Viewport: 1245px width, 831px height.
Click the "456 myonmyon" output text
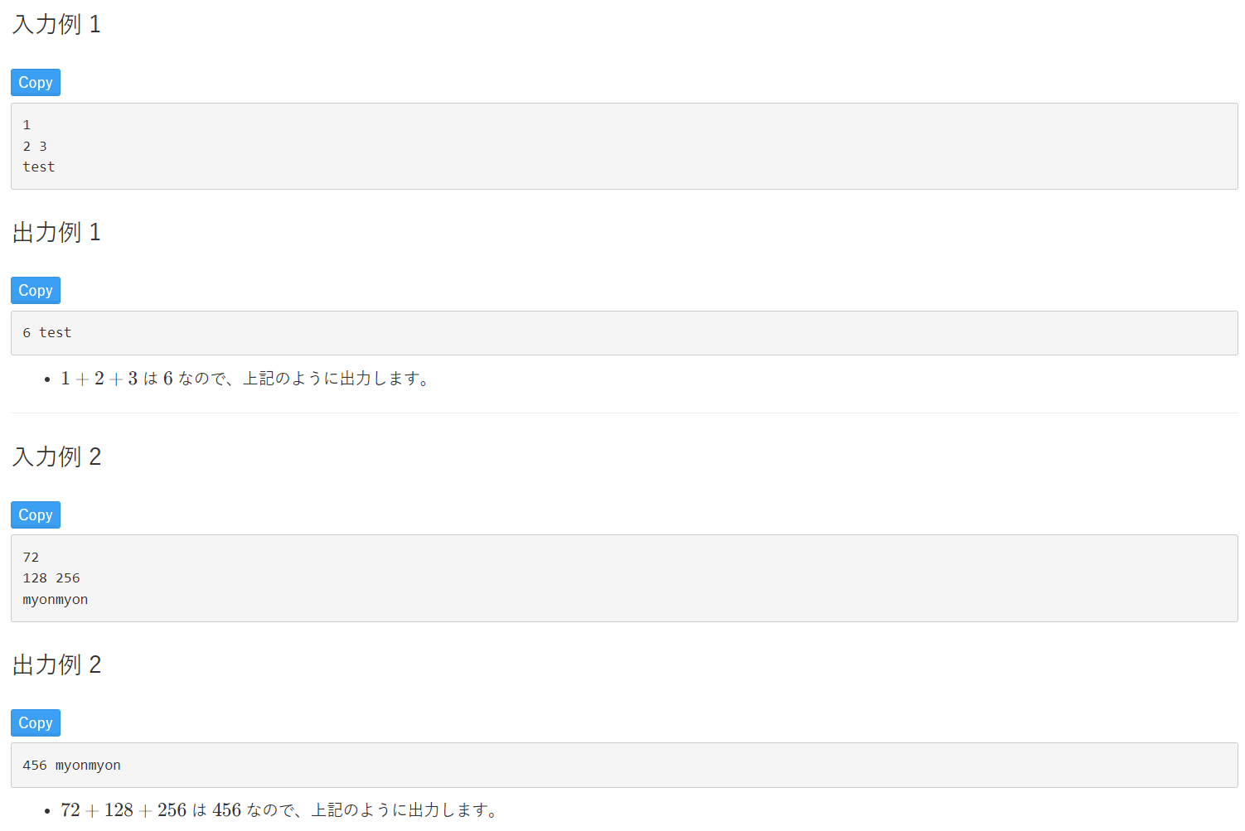click(72, 766)
